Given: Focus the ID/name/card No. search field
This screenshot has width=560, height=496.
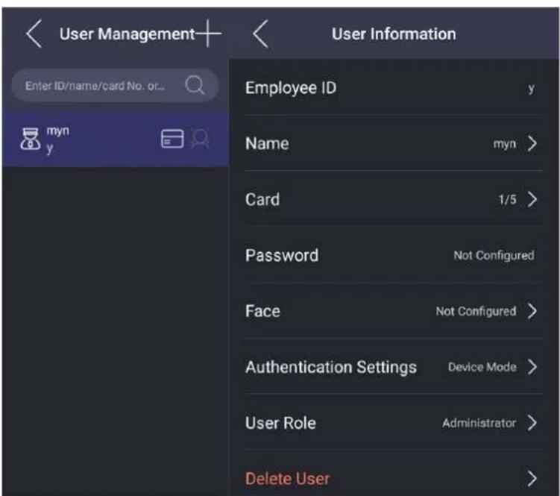Looking at the screenshot, I should [x=115, y=86].
